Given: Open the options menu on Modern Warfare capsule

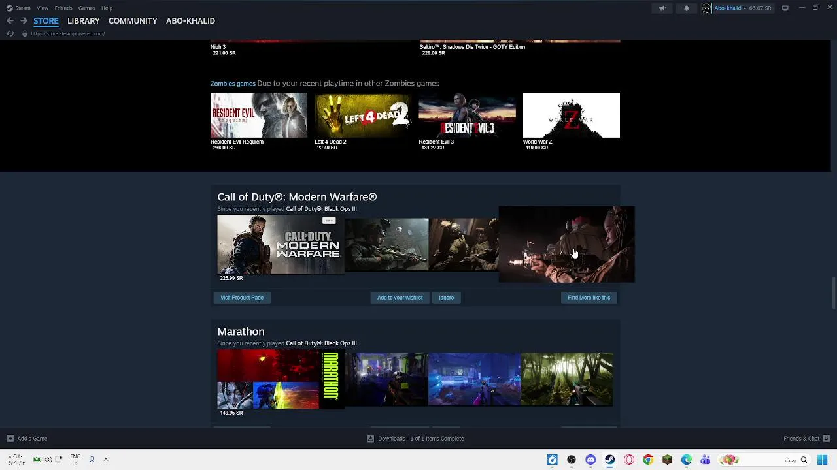Looking at the screenshot, I should tap(329, 221).
